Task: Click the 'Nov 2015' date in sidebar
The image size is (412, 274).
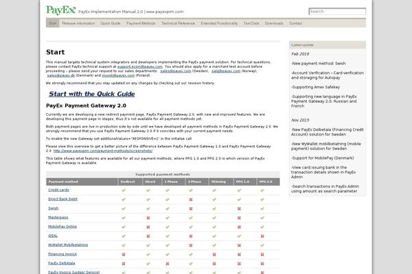Action: coord(300,120)
